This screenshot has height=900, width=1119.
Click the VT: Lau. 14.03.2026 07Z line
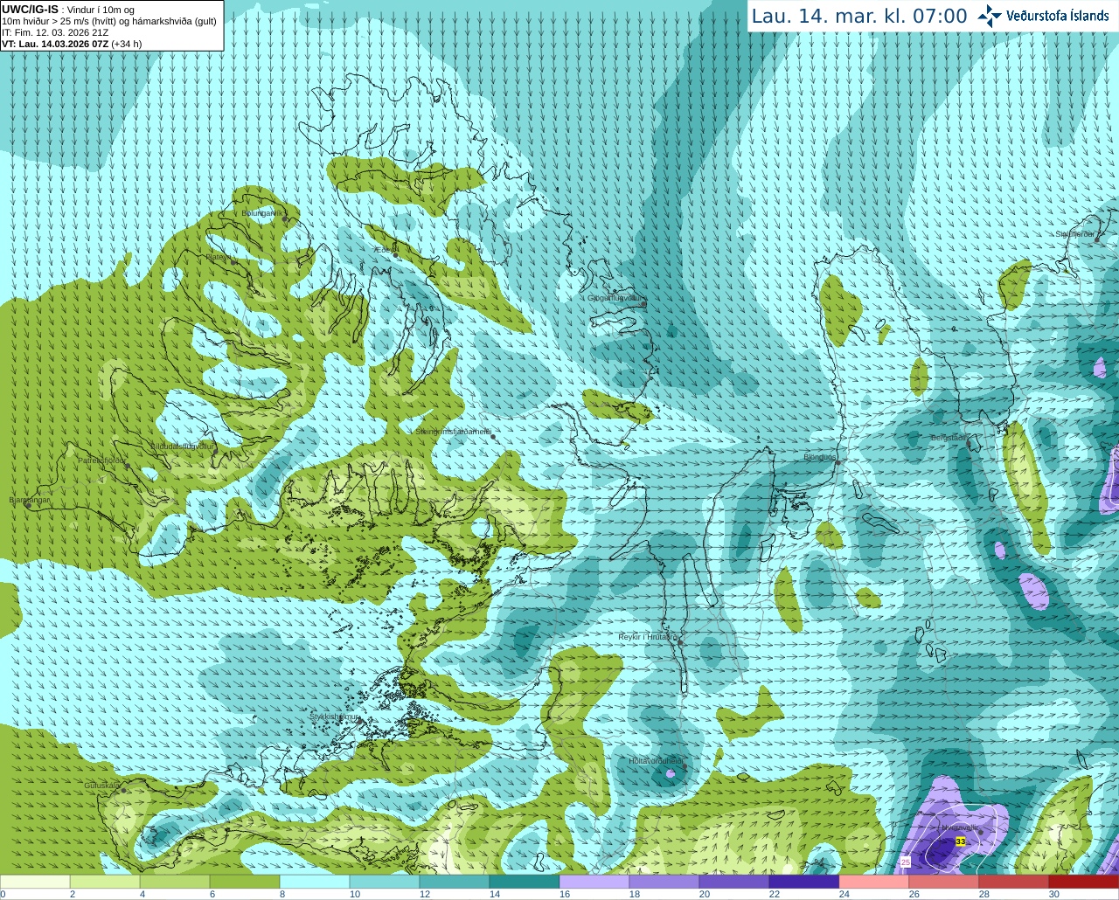[x=72, y=44]
